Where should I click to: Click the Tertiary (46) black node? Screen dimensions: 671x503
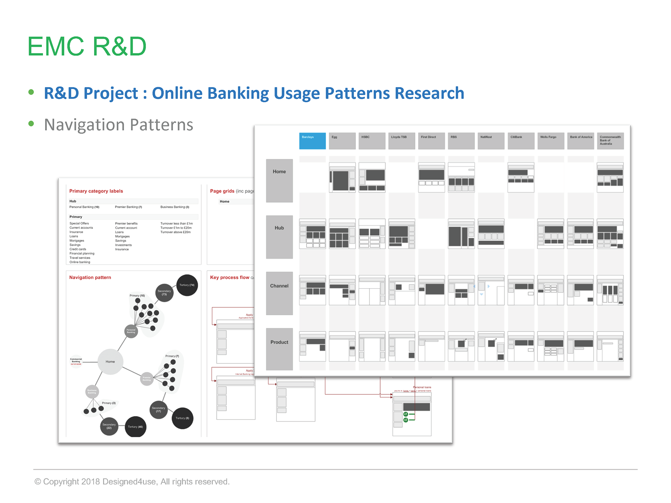(135, 427)
